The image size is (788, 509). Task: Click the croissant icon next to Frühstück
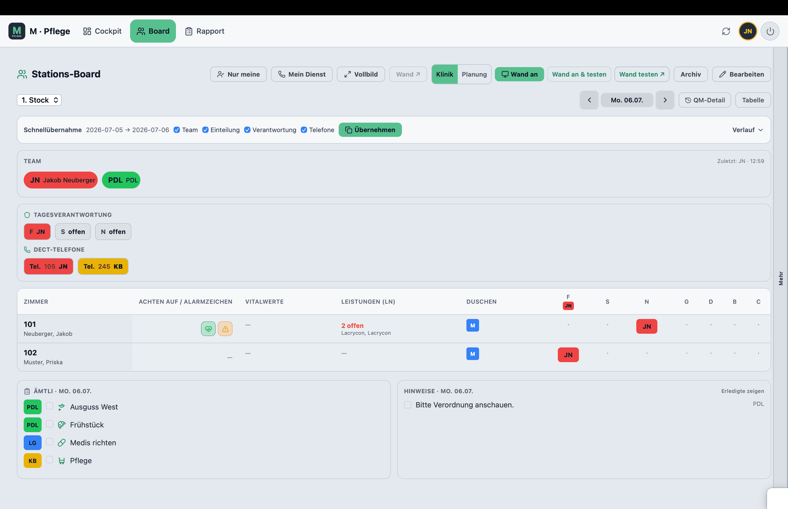[62, 425]
